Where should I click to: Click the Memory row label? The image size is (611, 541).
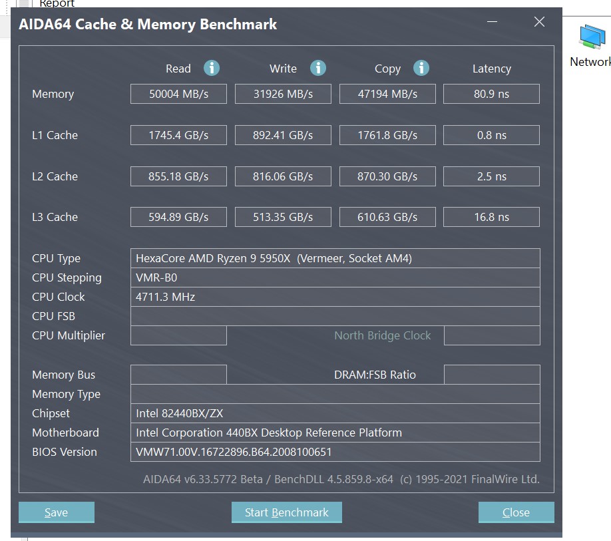pos(53,94)
